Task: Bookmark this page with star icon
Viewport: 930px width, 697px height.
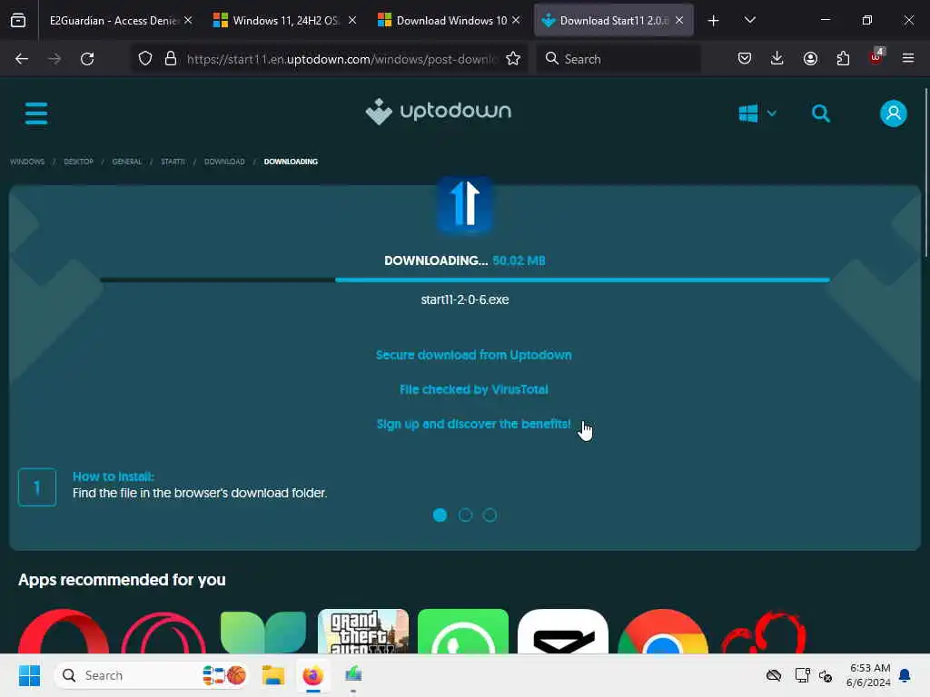Action: click(513, 59)
